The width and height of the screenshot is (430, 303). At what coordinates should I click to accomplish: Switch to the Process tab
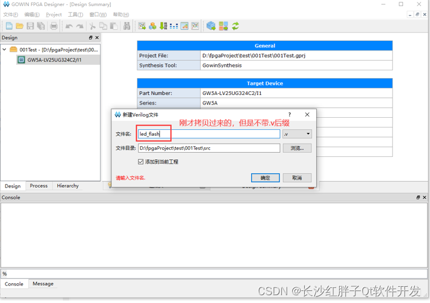tap(39, 186)
